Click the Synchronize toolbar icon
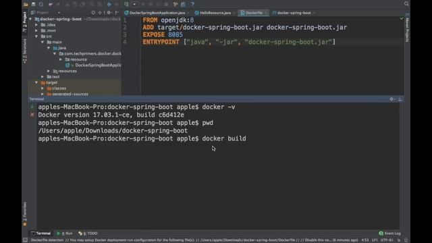Image resolution: width=432 pixels, height=243 pixels. (41, 4)
